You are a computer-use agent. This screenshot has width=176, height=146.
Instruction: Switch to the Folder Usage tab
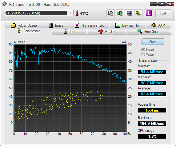(x=24, y=25)
